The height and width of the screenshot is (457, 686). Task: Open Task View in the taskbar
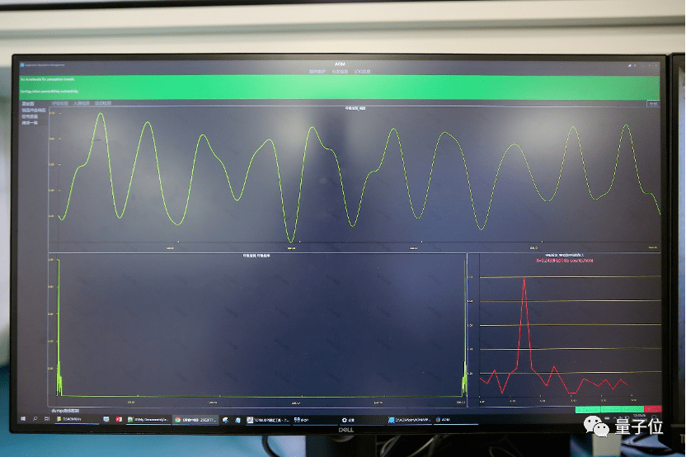click(x=47, y=419)
